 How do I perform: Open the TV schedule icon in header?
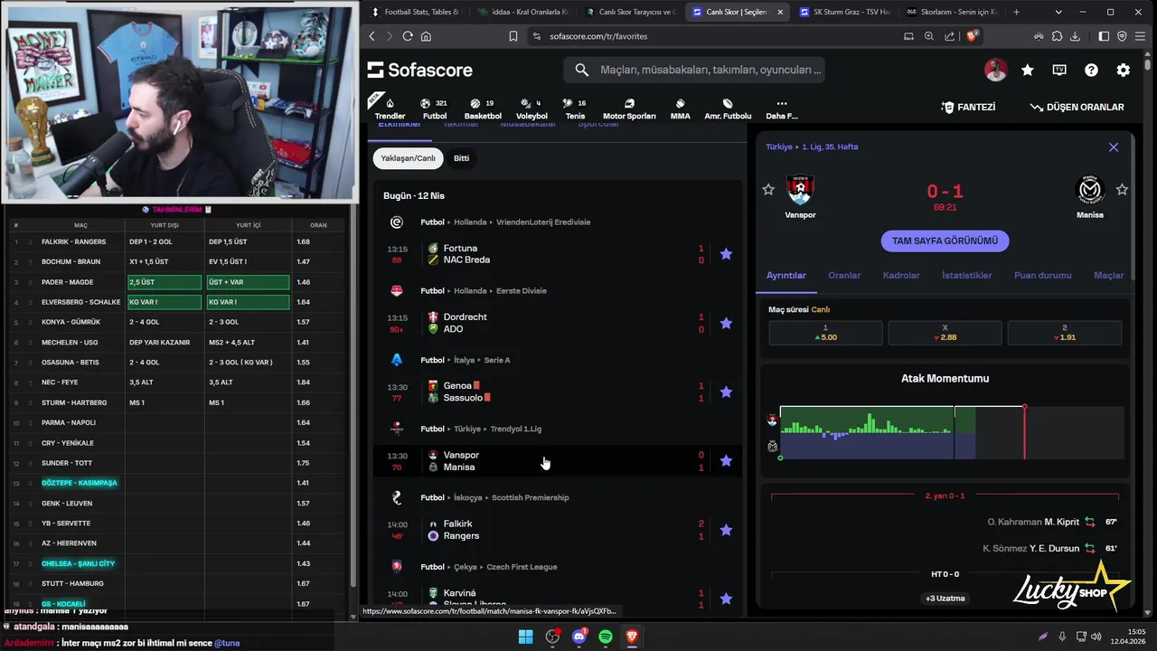tap(1059, 70)
